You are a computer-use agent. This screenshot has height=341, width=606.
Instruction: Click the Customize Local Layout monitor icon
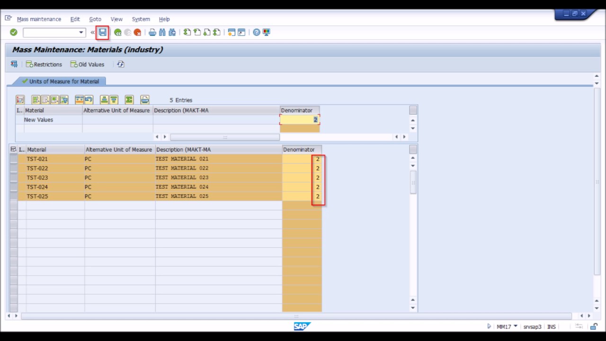[266, 32]
